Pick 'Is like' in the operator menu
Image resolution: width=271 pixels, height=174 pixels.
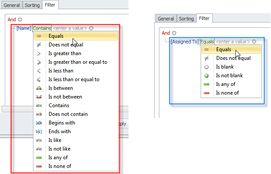tap(56, 140)
